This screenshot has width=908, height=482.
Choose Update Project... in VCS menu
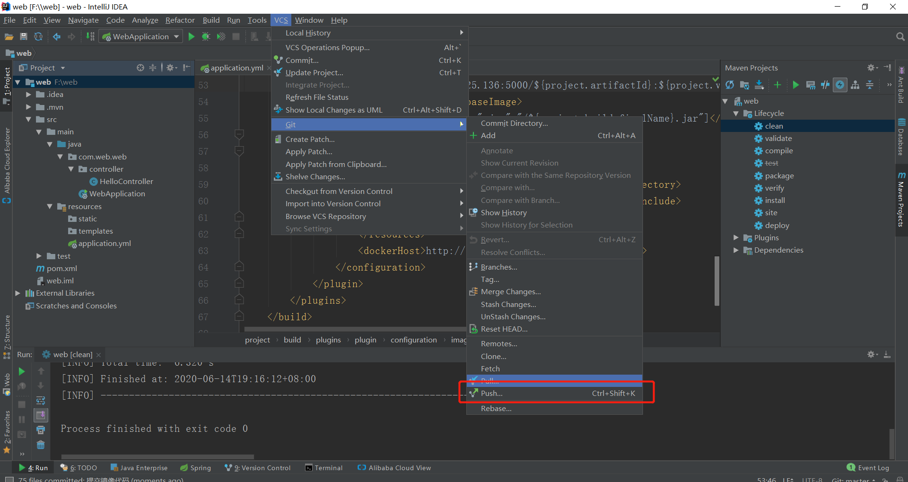[369, 73]
